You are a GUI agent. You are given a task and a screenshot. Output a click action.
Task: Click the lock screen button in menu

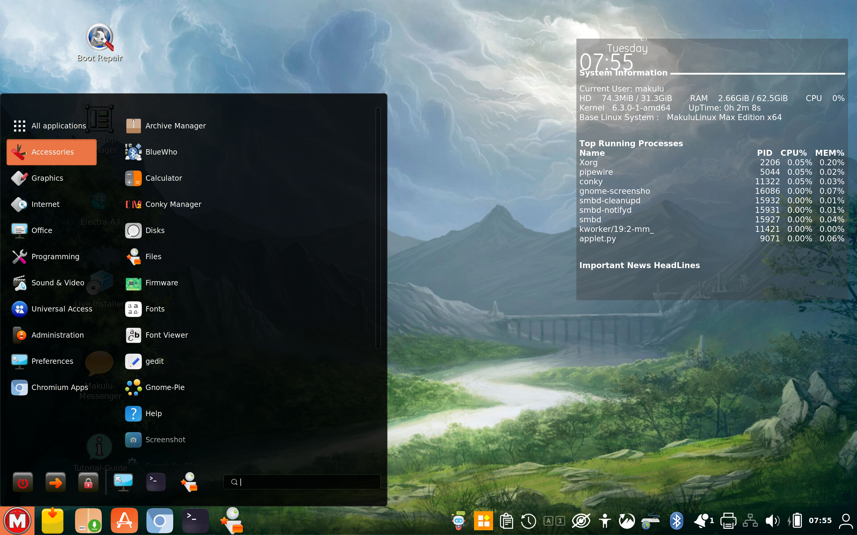(x=88, y=482)
